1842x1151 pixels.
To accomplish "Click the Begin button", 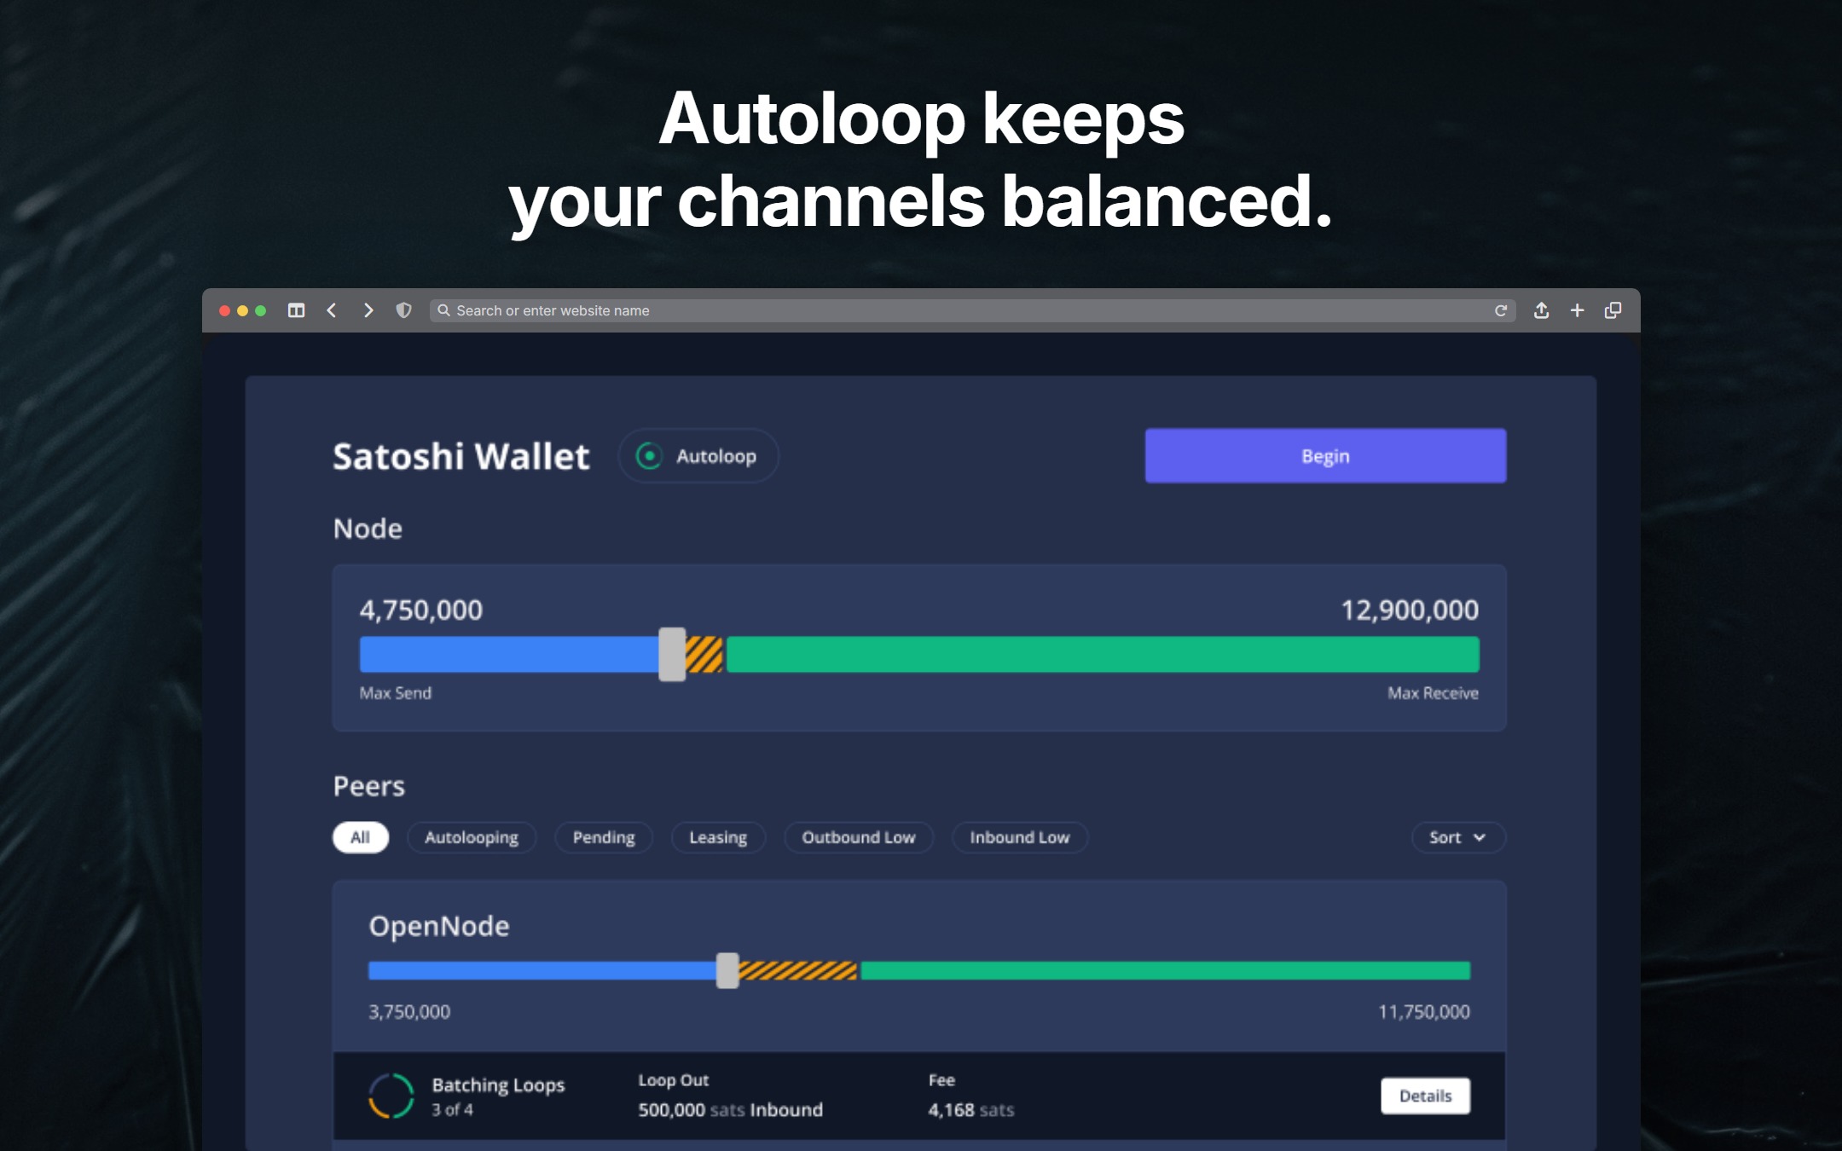I will click(1325, 456).
